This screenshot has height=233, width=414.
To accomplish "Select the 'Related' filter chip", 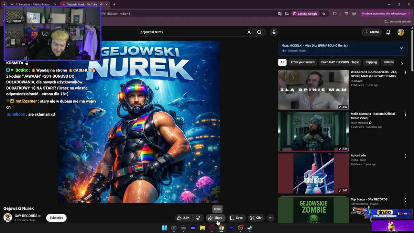I will point(388,62).
